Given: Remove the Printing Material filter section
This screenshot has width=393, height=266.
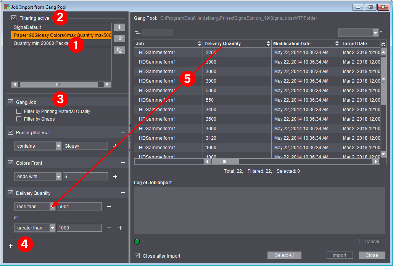Looking at the screenshot, I should (x=122, y=132).
